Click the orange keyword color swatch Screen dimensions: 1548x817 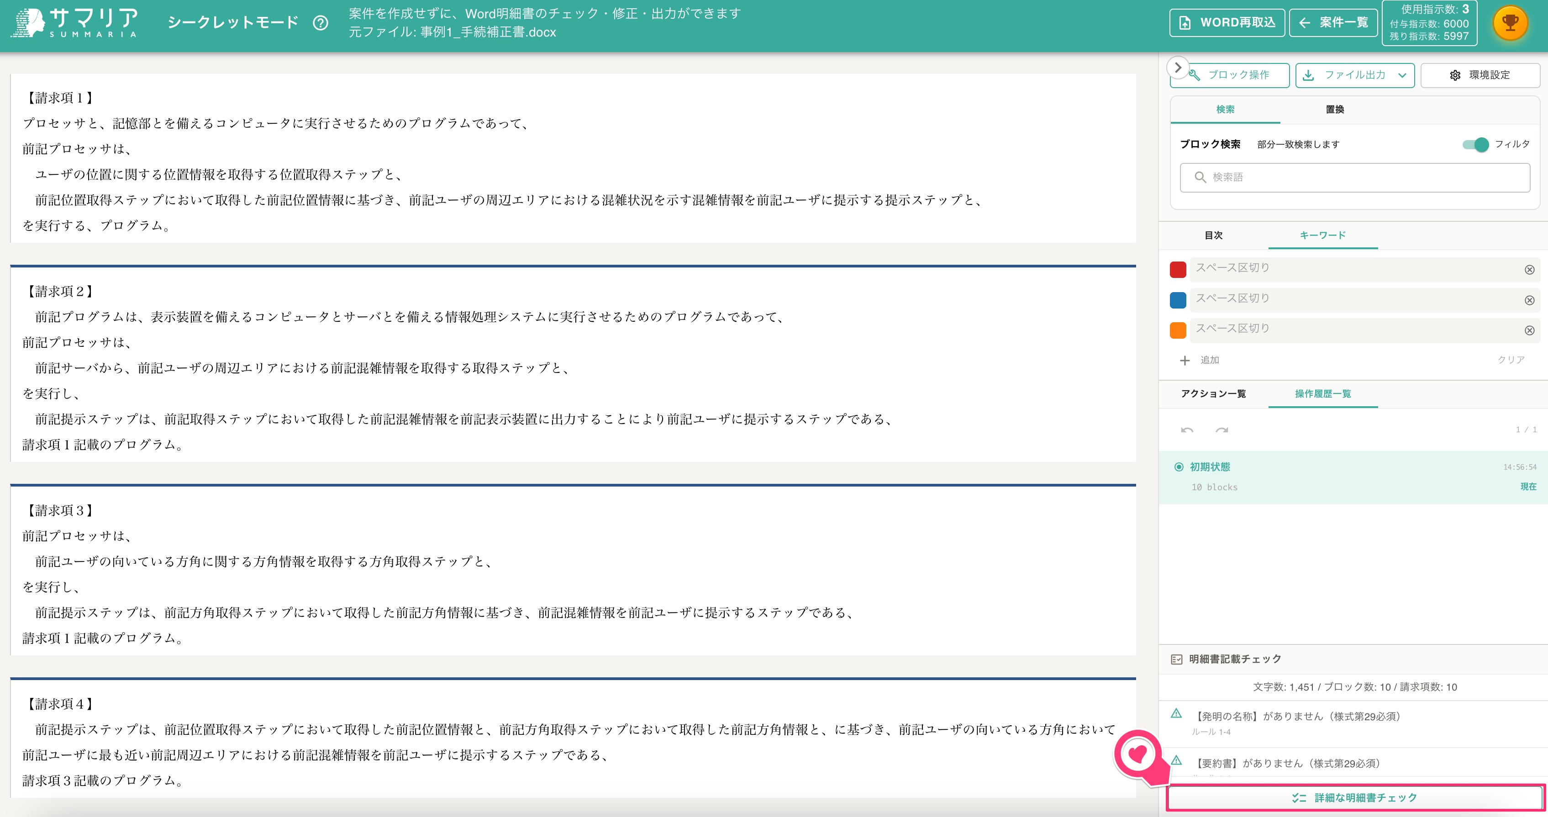pyautogui.click(x=1178, y=330)
